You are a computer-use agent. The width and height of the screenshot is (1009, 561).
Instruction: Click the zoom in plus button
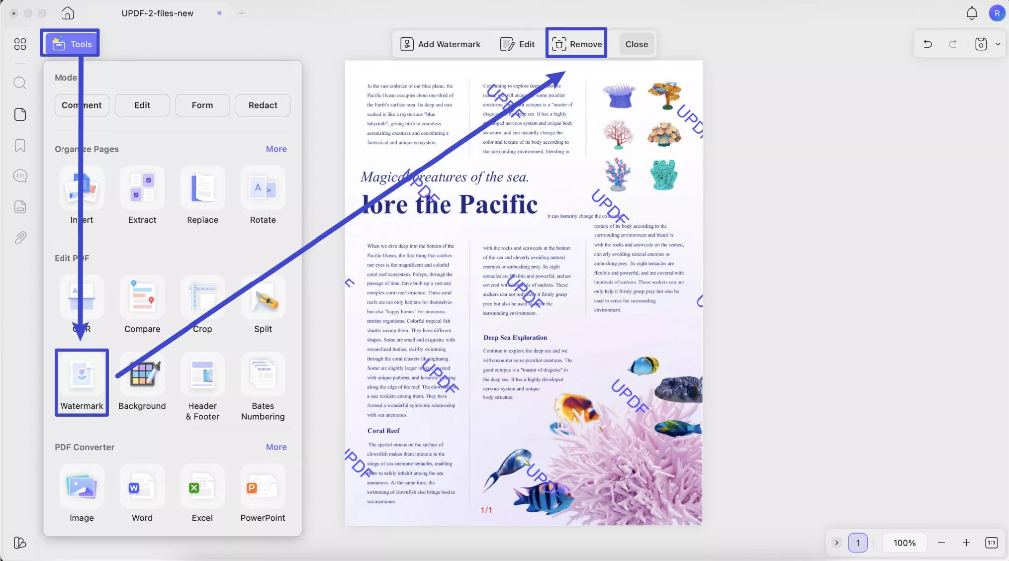click(966, 543)
